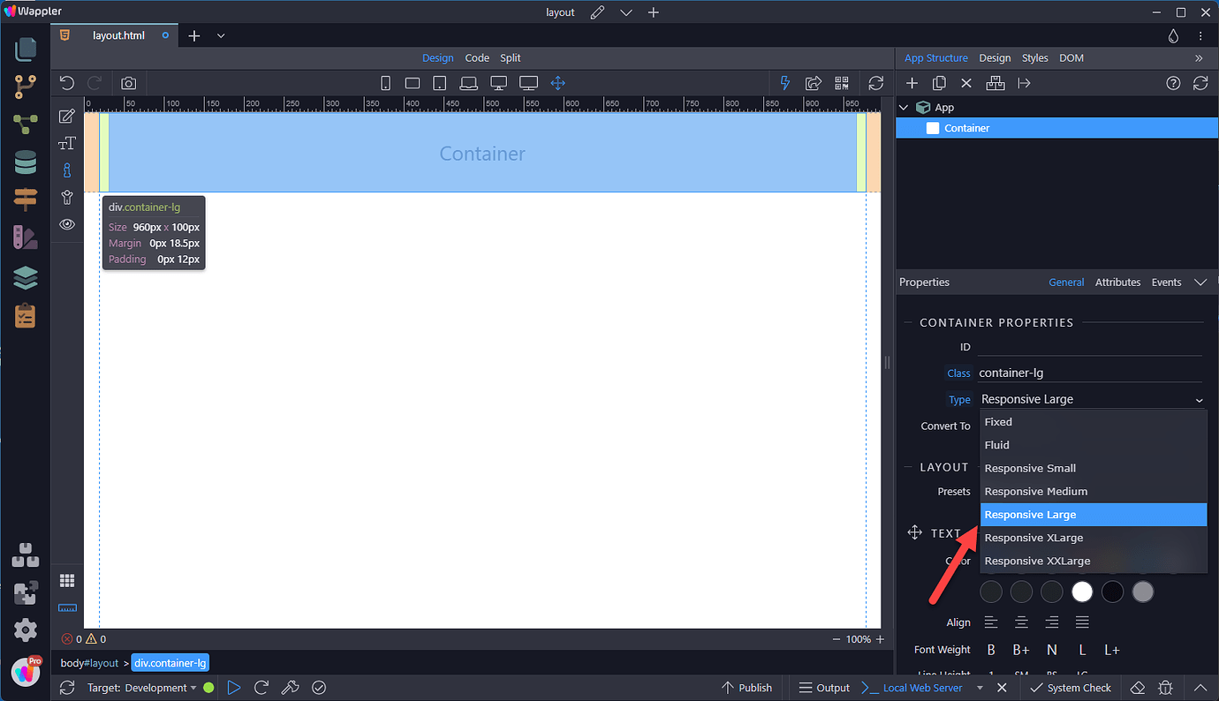Click the lightning App Connect preview icon
The height and width of the screenshot is (701, 1219).
[784, 82]
